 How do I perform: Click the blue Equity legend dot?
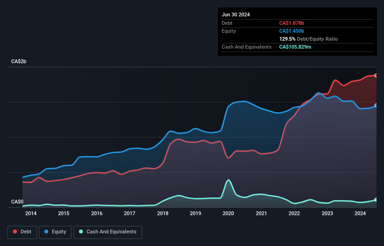[x=46, y=232]
